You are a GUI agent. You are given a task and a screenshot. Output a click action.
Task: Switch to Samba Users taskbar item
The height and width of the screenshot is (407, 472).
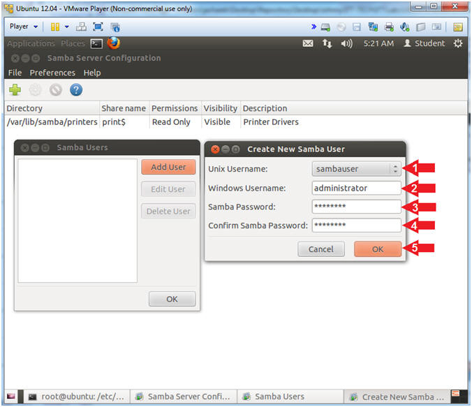point(290,397)
